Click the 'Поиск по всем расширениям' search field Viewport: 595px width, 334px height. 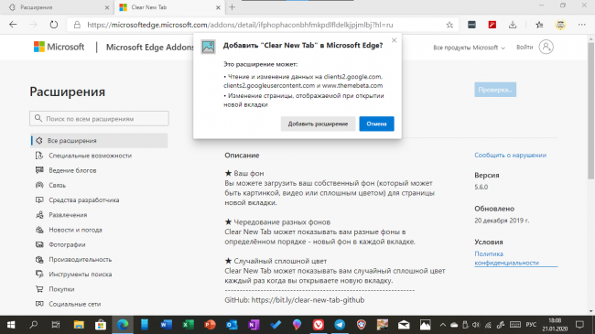[99, 118]
